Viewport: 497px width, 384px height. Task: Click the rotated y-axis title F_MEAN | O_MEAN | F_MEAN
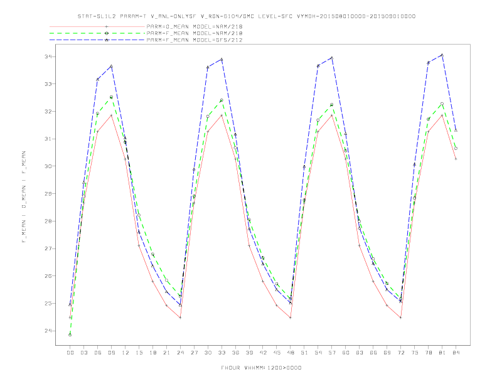[x=24, y=197]
